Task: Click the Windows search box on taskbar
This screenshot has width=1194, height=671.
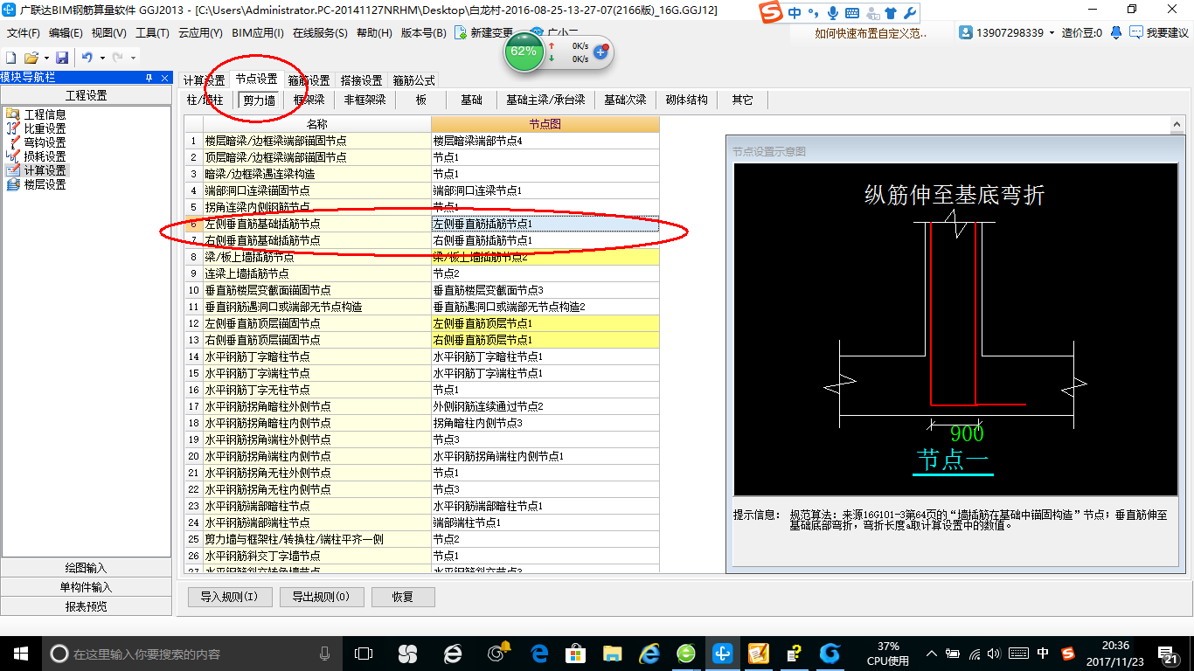Action: click(x=192, y=653)
